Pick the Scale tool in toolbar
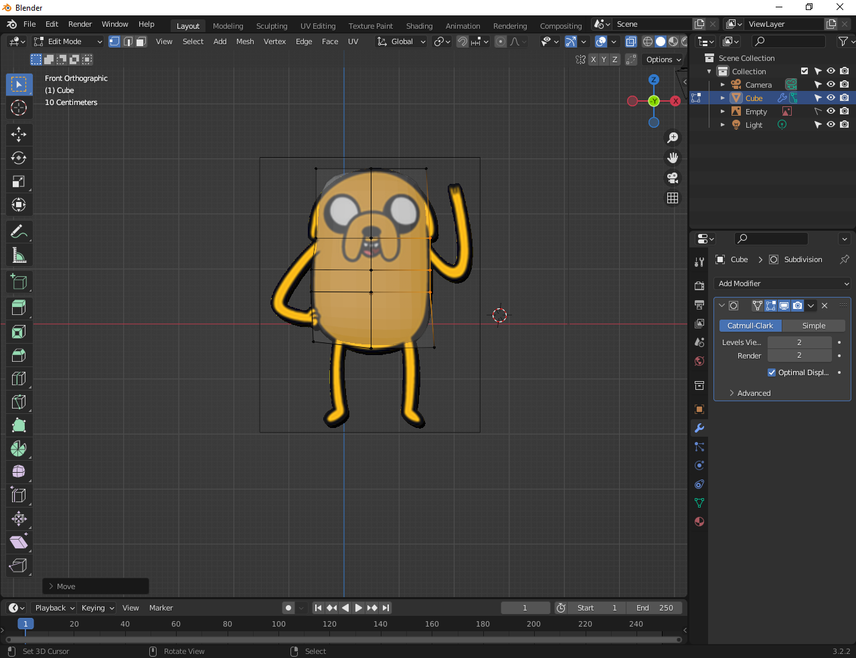The image size is (856, 658). click(x=19, y=181)
